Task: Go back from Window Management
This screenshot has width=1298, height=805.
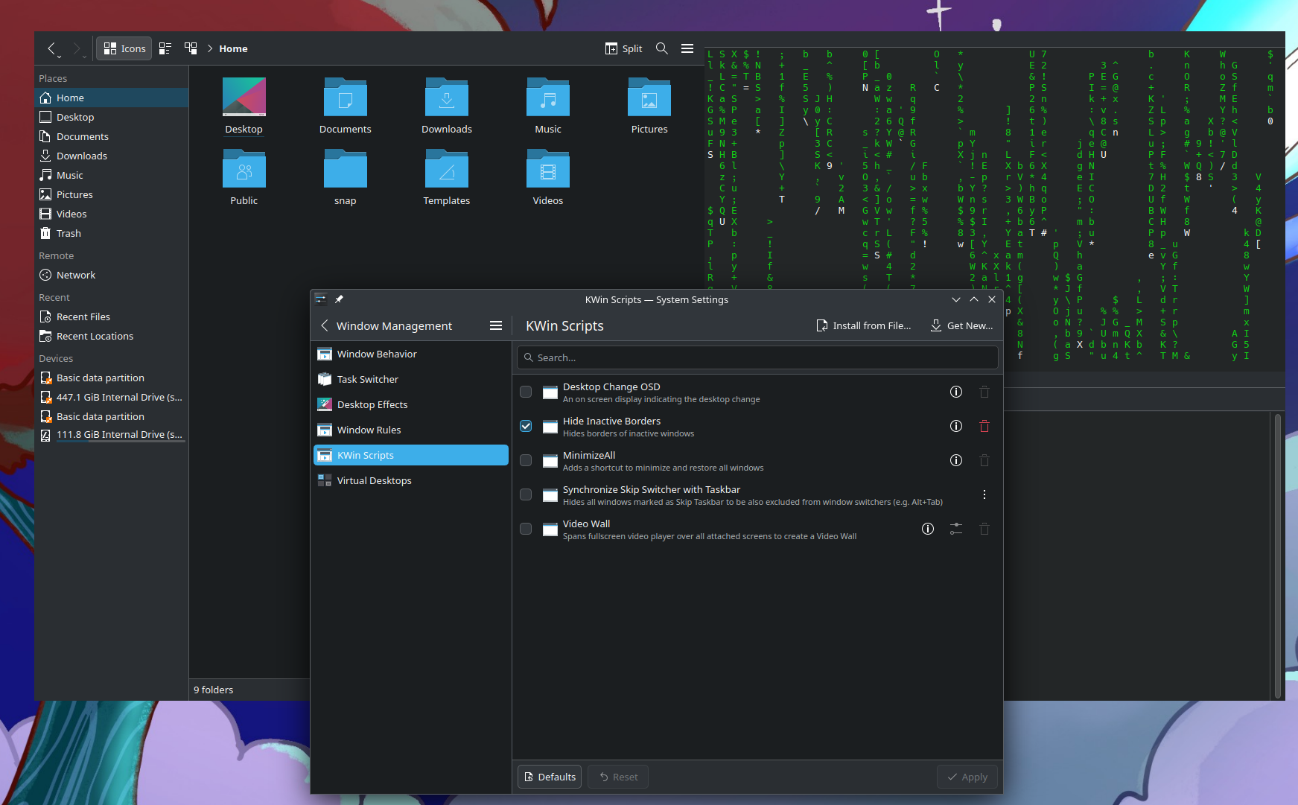Action: pyautogui.click(x=325, y=325)
